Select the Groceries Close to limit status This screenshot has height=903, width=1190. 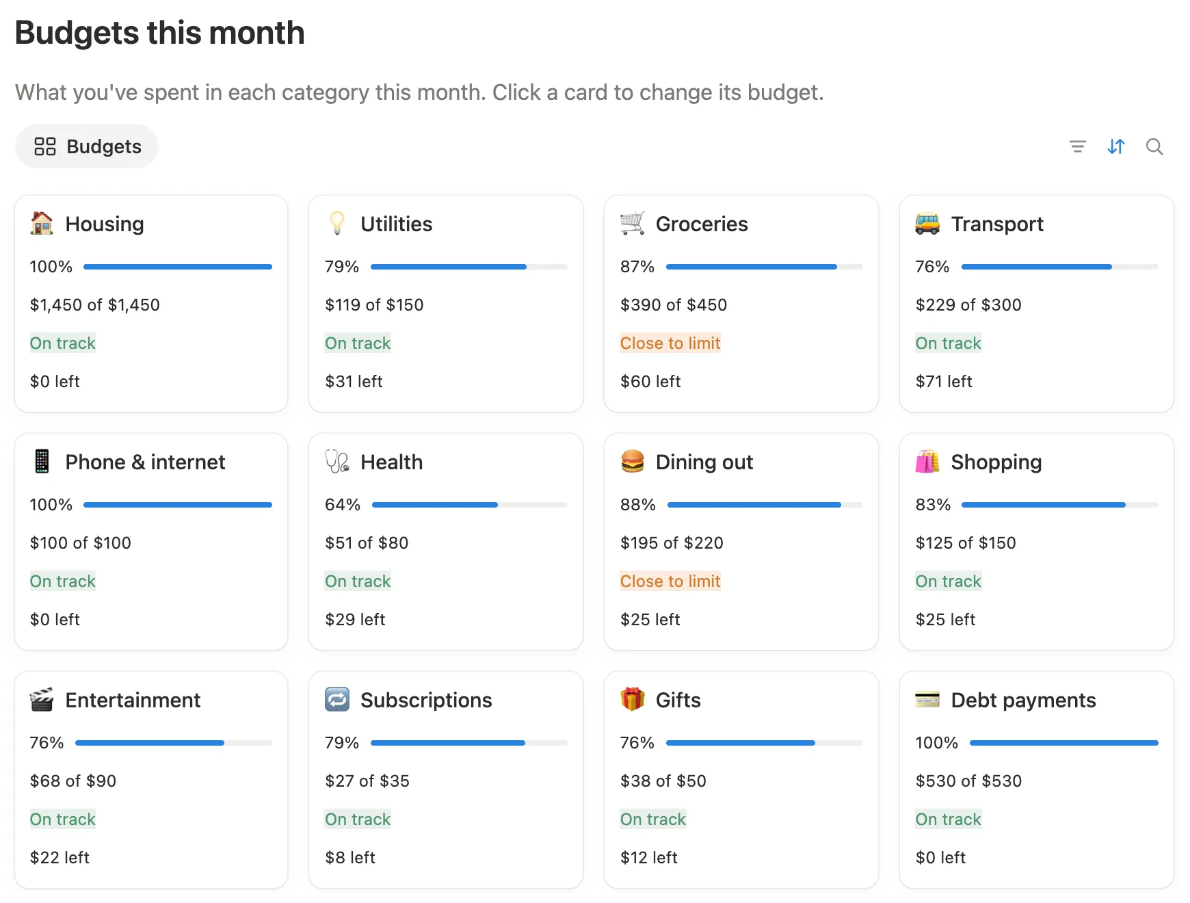pyautogui.click(x=670, y=343)
